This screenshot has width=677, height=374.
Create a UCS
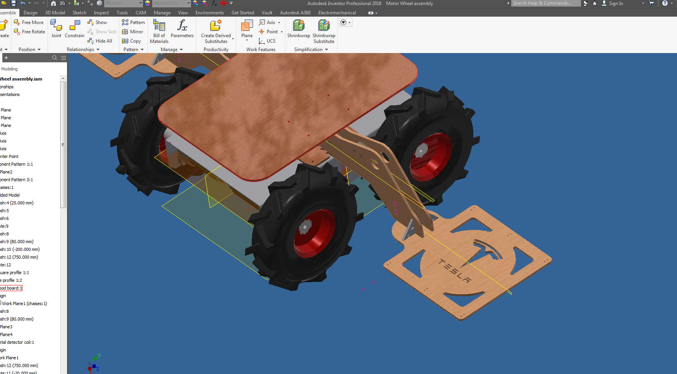tap(267, 41)
